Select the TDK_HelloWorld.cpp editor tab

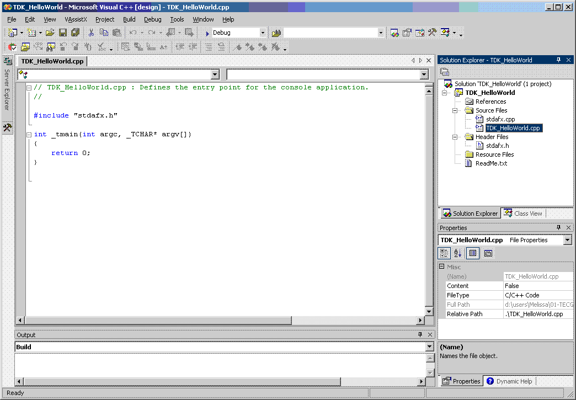52,61
